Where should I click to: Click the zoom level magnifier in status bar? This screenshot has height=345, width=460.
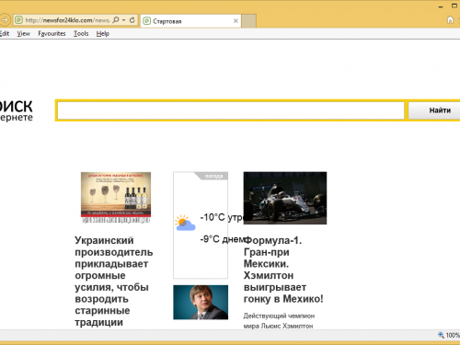click(x=441, y=335)
